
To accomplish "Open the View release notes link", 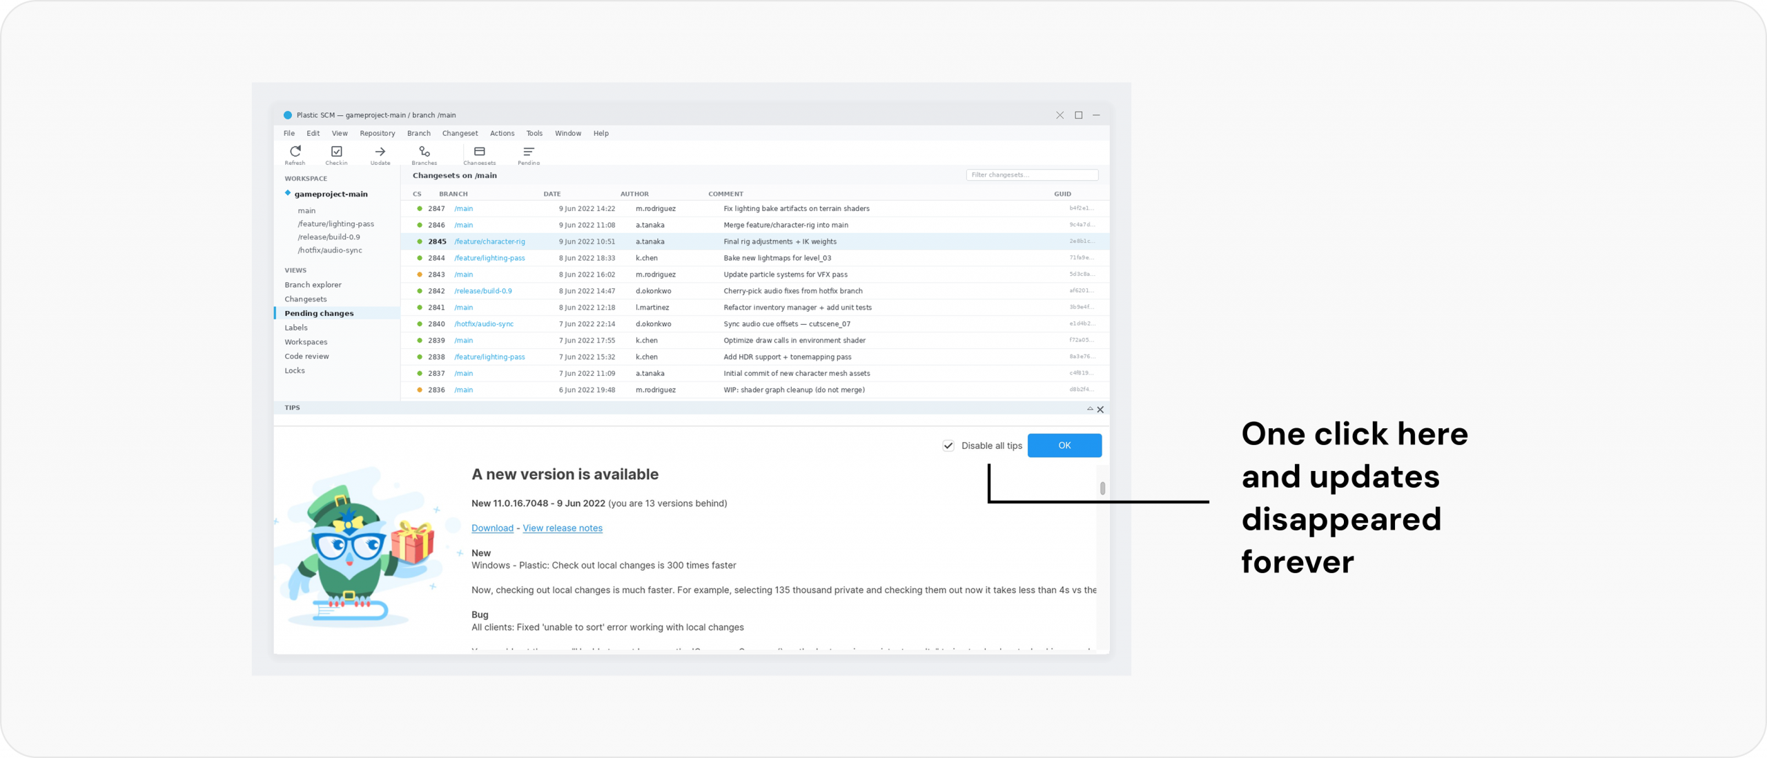I will click(563, 528).
